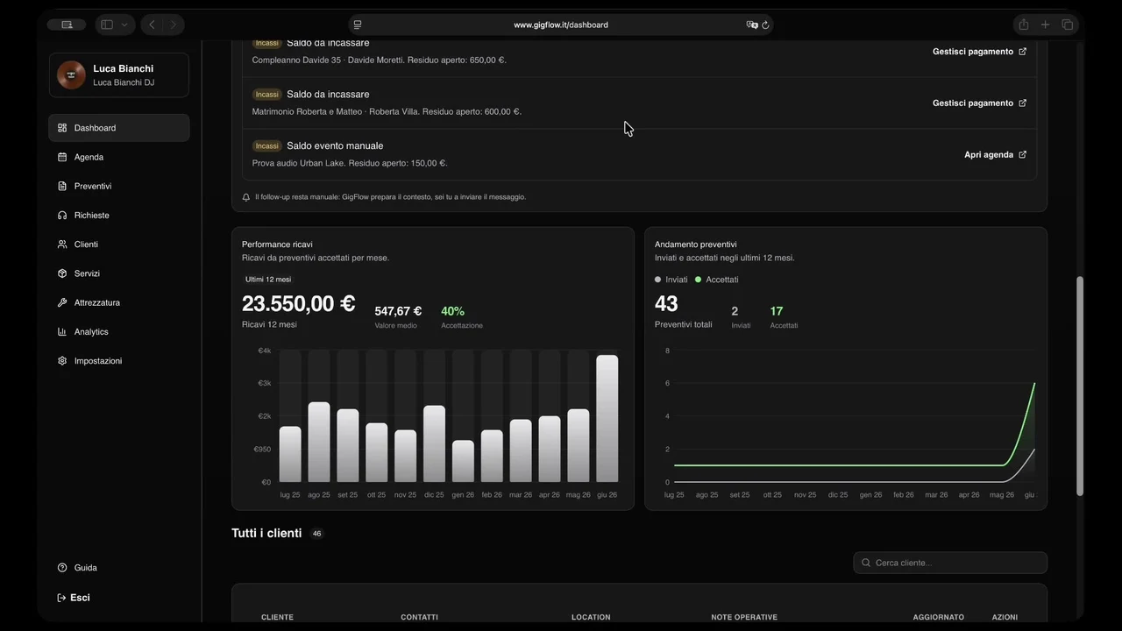1122x631 pixels.
Task: Open Attrezzatura from the sidebar
Action: point(118,302)
